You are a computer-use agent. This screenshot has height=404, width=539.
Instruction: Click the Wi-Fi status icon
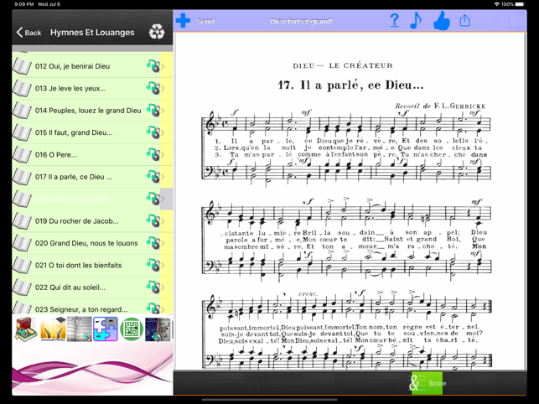(497, 4)
